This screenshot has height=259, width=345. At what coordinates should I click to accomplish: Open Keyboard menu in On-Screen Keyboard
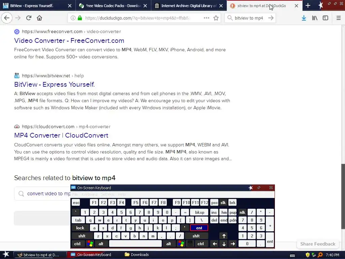(x=89, y=194)
